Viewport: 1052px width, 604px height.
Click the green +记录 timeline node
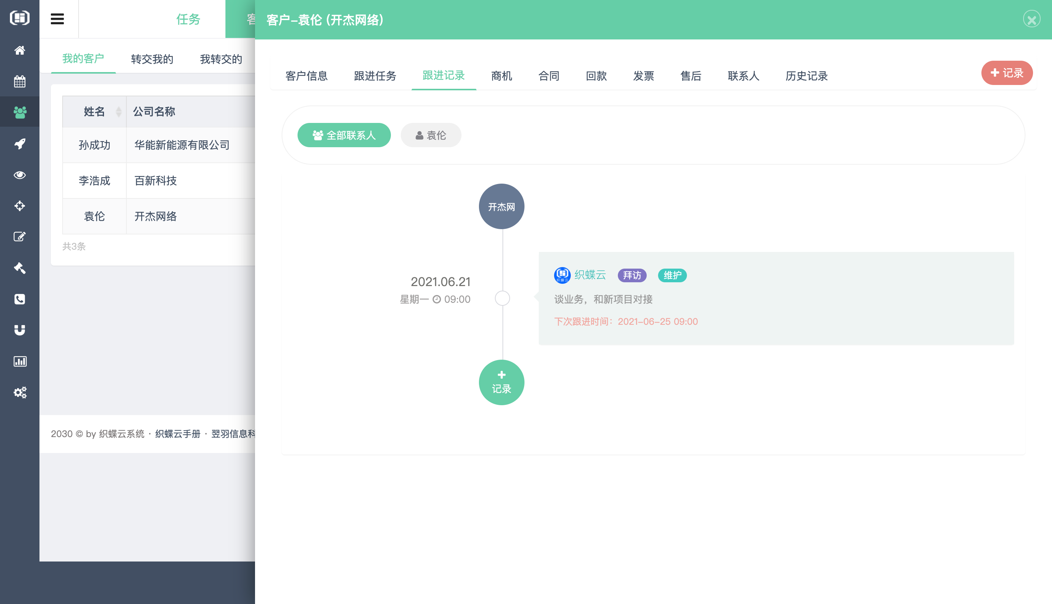502,382
